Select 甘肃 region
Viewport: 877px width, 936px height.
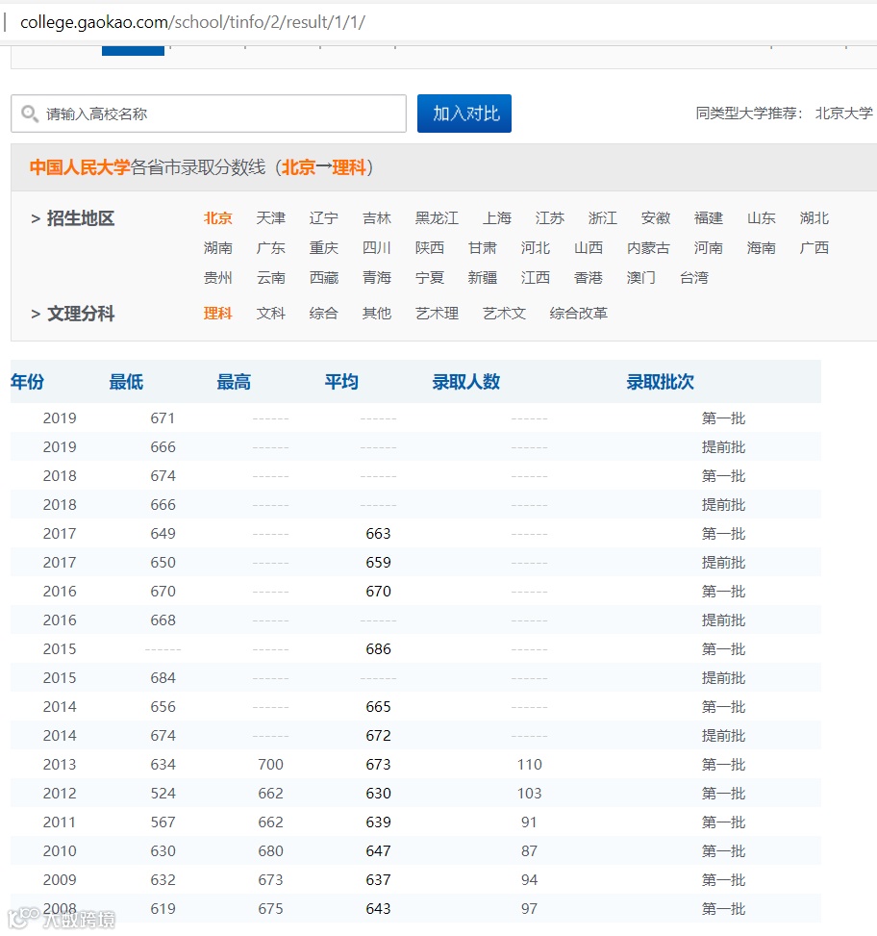[483, 248]
